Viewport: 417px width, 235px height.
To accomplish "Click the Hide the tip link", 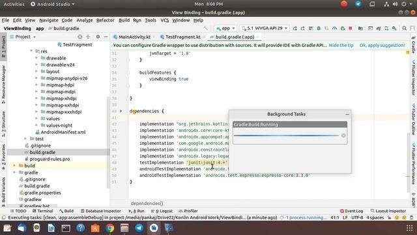I will point(341,45).
